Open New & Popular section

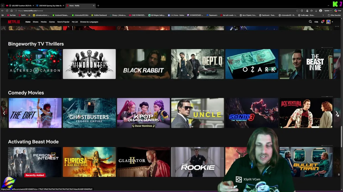[x=63, y=22]
